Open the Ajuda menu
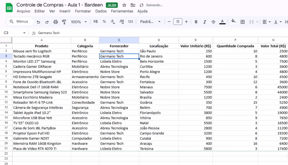This screenshot has height=165, width=288. [142, 11]
